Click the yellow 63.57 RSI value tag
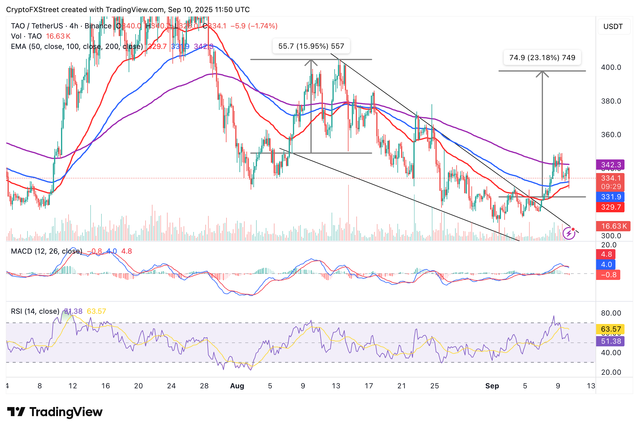This screenshot has height=430, width=639. coord(610,329)
